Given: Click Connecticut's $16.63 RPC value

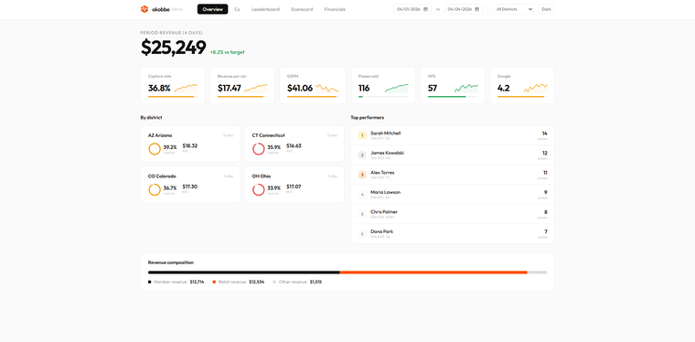Looking at the screenshot, I should point(294,145).
